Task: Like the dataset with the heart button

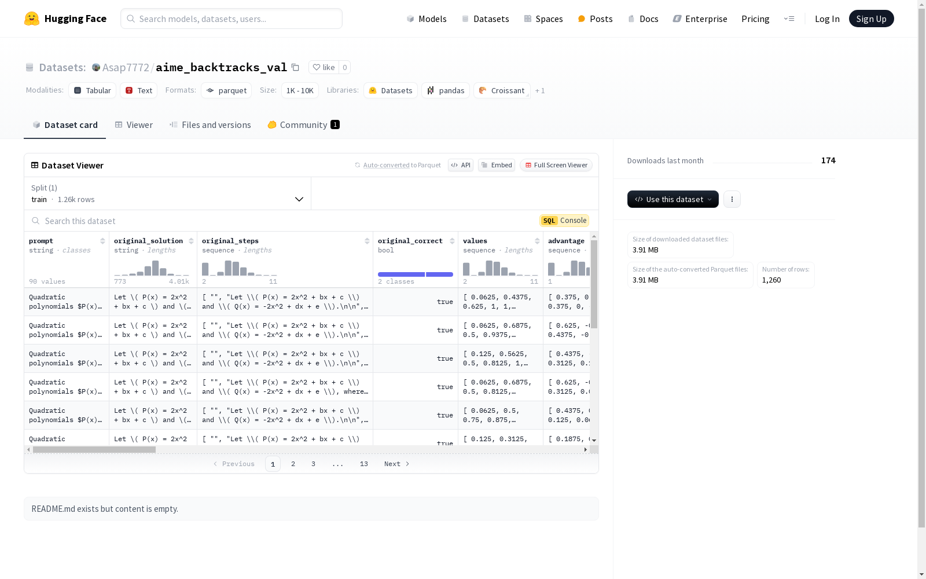Action: tap(324, 67)
